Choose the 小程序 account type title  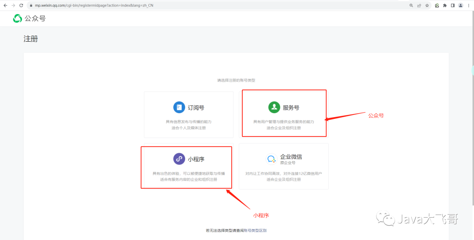196,159
